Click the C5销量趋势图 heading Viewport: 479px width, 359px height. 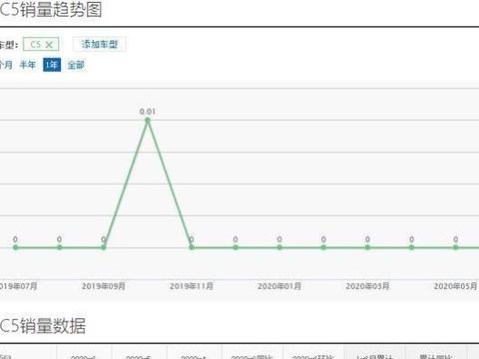coord(51,9)
